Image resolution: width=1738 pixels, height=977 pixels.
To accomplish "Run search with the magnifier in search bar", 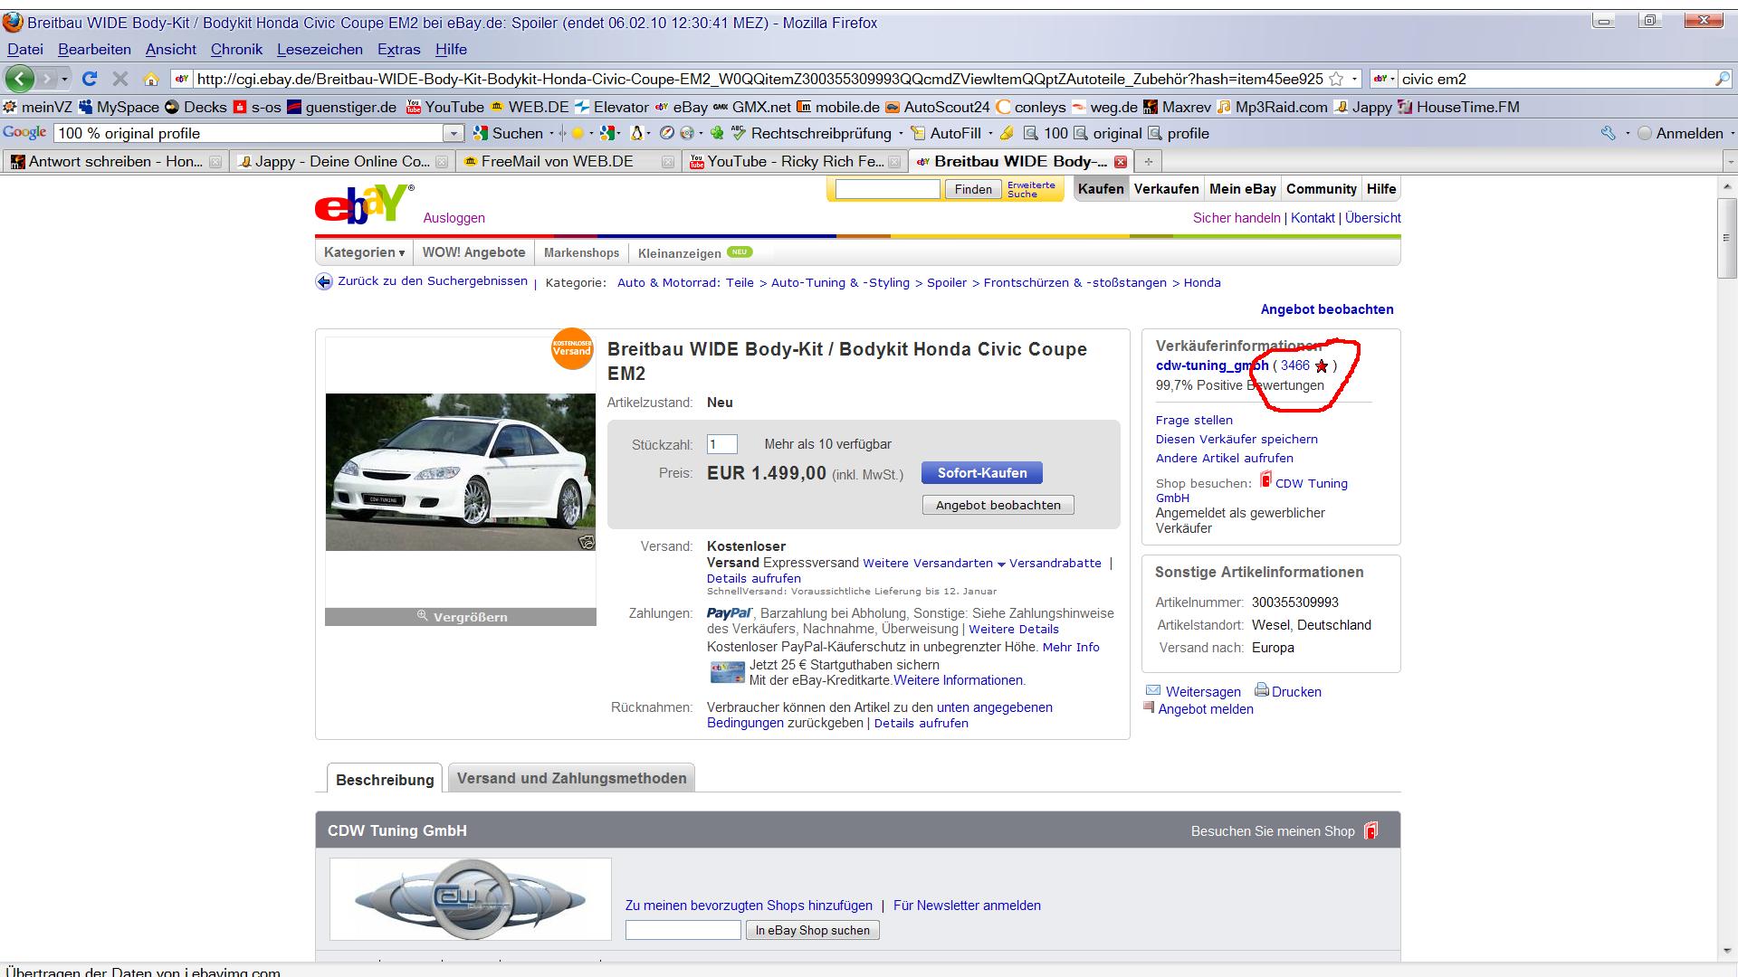I will pyautogui.click(x=1722, y=79).
